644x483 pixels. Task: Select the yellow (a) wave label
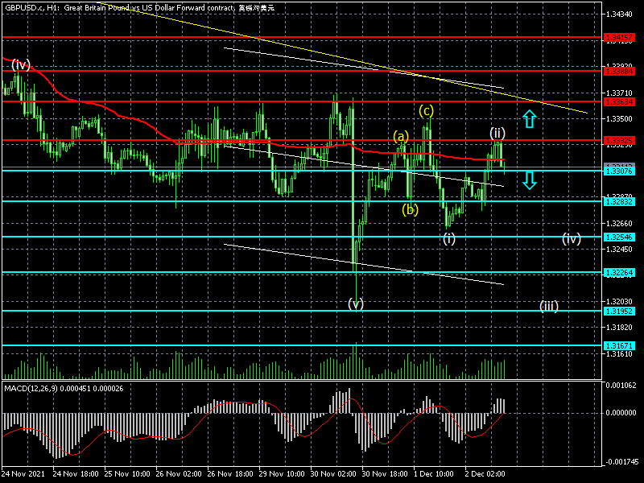(x=401, y=136)
